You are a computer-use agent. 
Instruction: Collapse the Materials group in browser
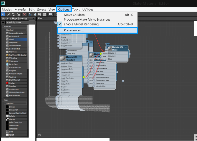coord(3,26)
